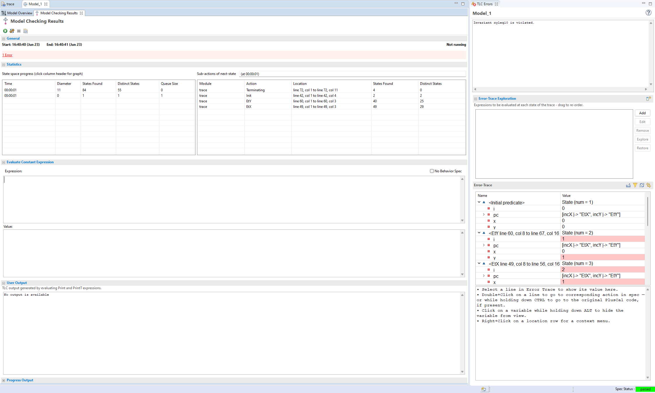
Task: Collapse Evaluate Constant Expression section
Action: 3,162
